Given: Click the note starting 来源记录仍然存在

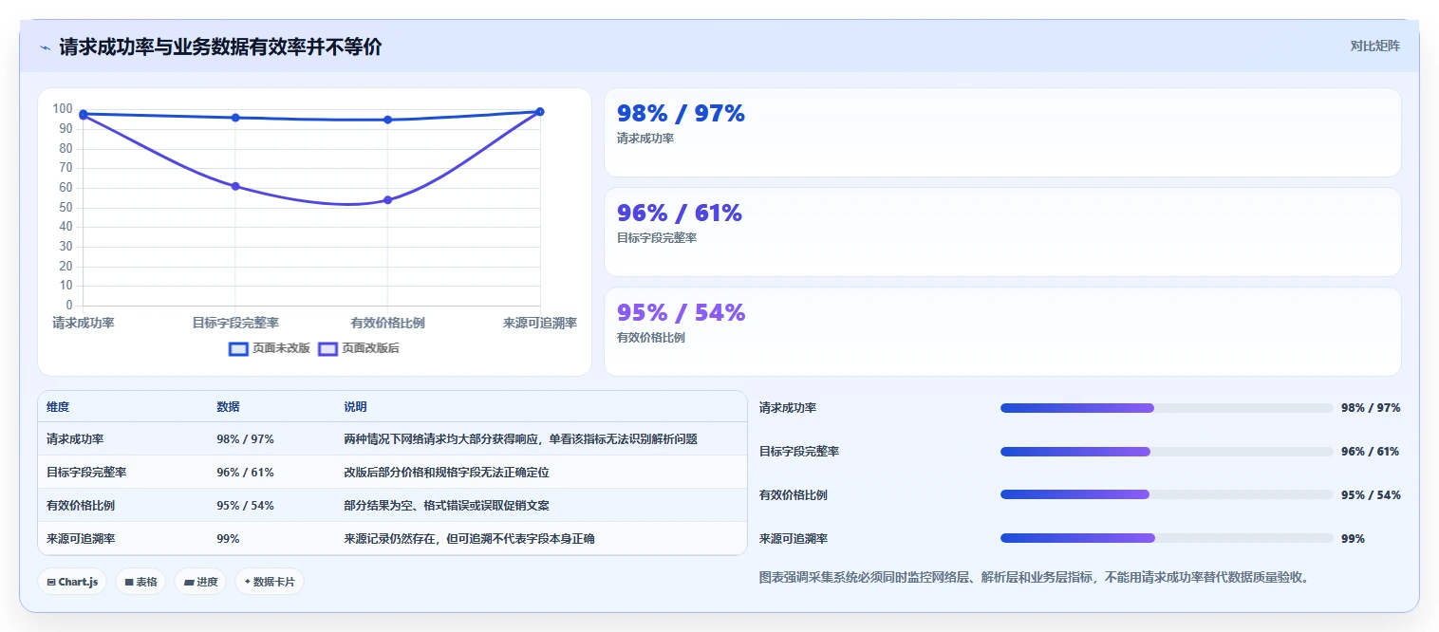Looking at the screenshot, I should [469, 538].
